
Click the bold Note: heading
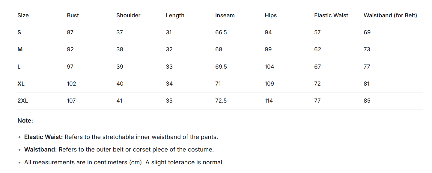point(25,121)
